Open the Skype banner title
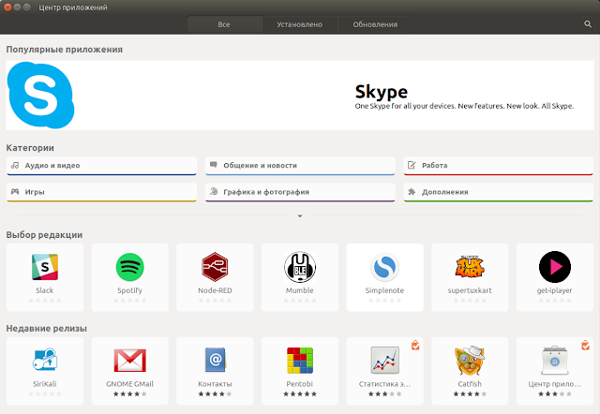The image size is (600, 414). (x=382, y=92)
